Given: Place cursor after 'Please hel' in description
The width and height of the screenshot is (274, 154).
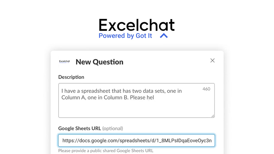Looking at the screenshot, I should [x=154, y=98].
